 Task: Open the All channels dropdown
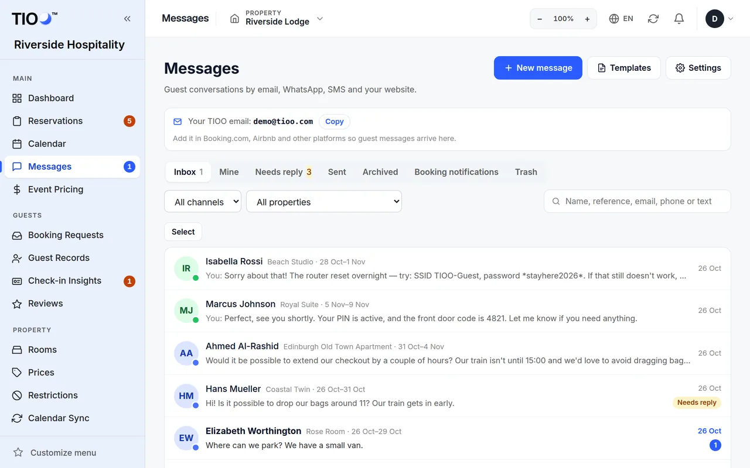[x=203, y=202]
